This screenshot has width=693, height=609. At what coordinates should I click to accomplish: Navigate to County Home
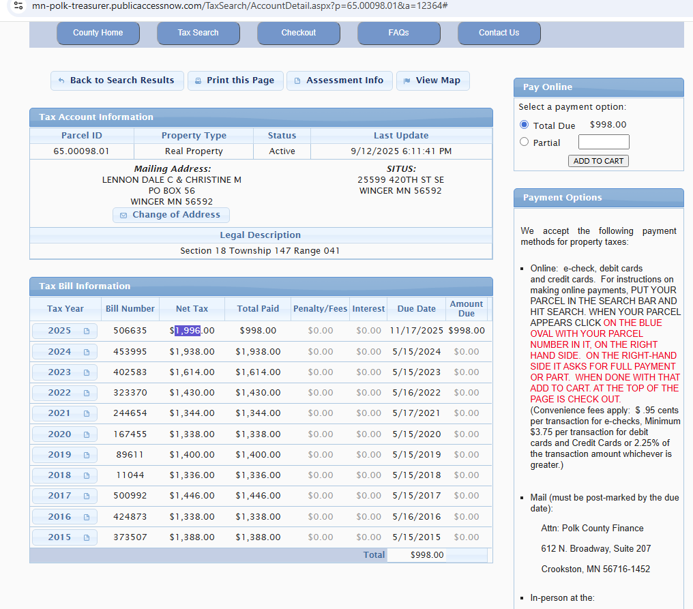[98, 33]
